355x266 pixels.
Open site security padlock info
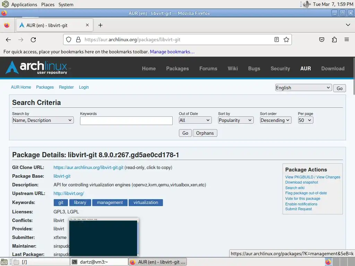(x=78, y=39)
